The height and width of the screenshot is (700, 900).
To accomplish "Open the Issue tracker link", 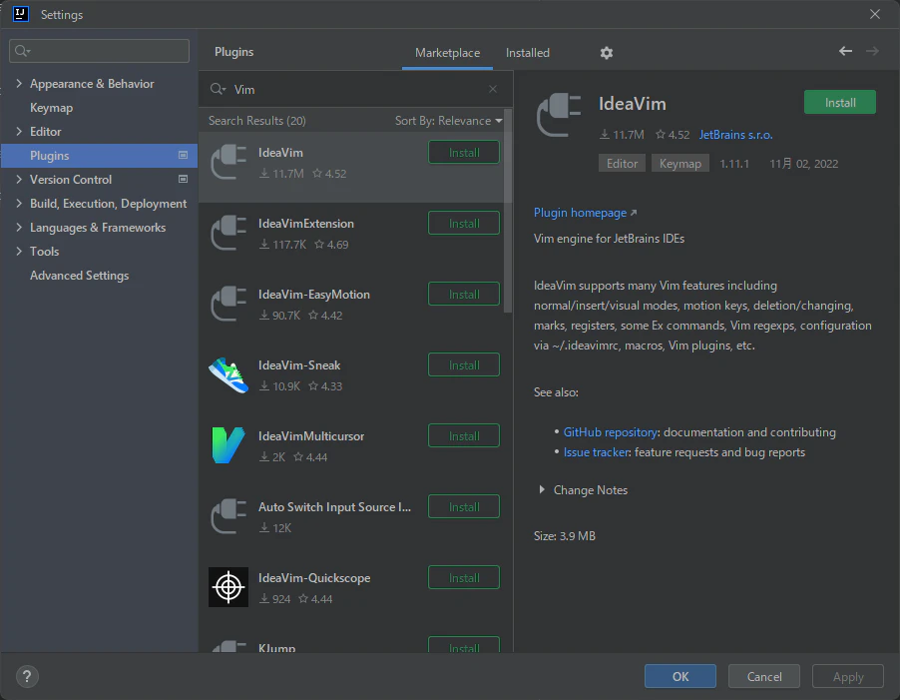I will pos(597,452).
